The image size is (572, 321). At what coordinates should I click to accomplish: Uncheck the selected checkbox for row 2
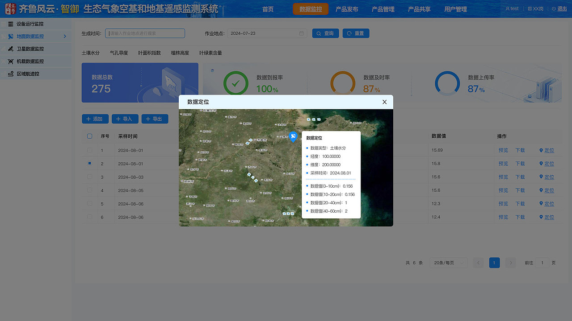coord(90,164)
